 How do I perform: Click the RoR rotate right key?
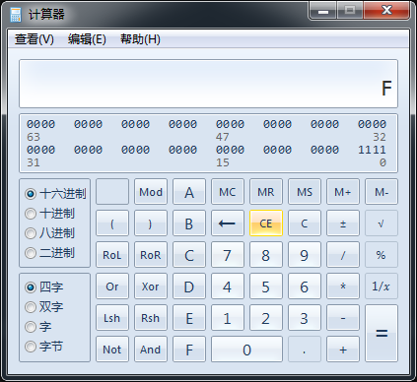pyautogui.click(x=151, y=255)
